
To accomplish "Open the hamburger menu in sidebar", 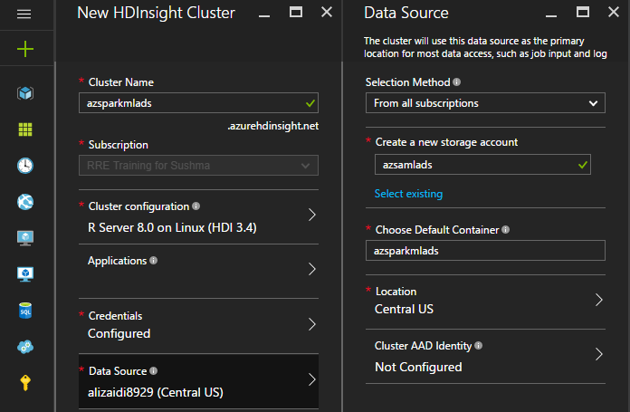I will (x=24, y=14).
